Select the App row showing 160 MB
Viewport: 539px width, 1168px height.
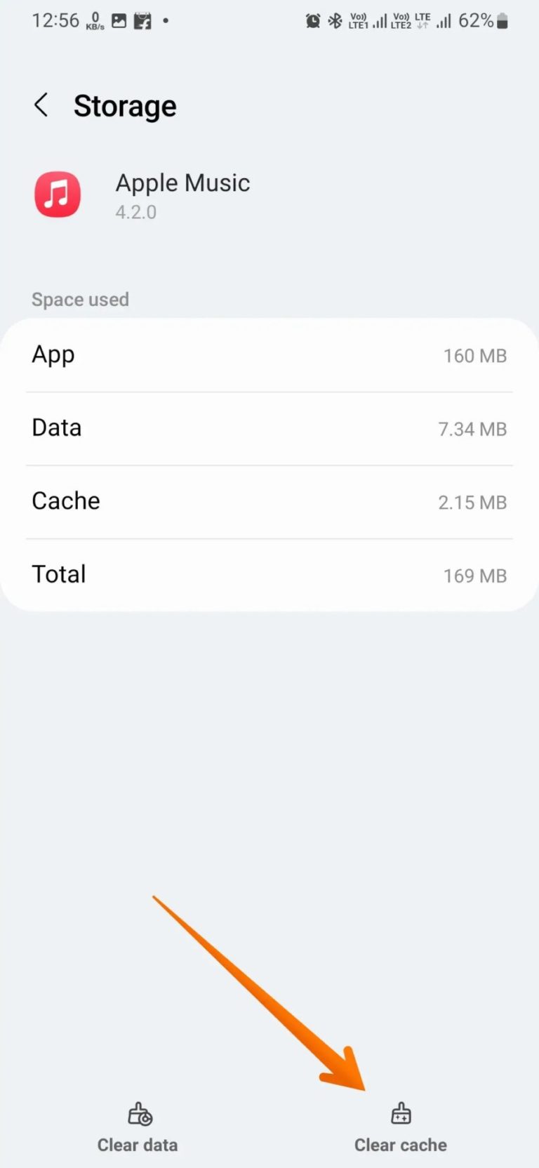click(x=269, y=355)
